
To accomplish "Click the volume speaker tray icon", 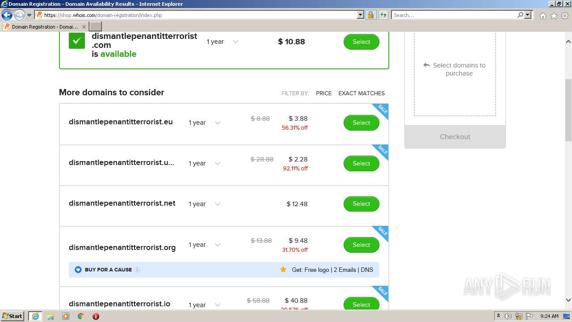I will pos(508,316).
